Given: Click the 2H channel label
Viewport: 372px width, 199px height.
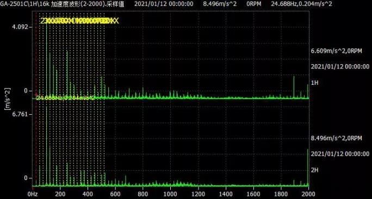Looking at the screenshot, I should (314, 170).
